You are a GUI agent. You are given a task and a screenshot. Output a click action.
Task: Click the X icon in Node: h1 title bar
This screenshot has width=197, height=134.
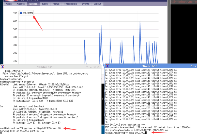(108, 66)
